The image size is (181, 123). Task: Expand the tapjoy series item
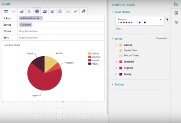tap(116, 74)
